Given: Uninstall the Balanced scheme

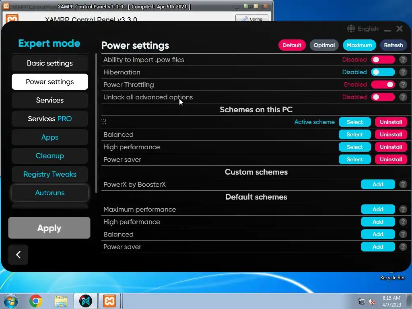Looking at the screenshot, I should click(x=391, y=134).
